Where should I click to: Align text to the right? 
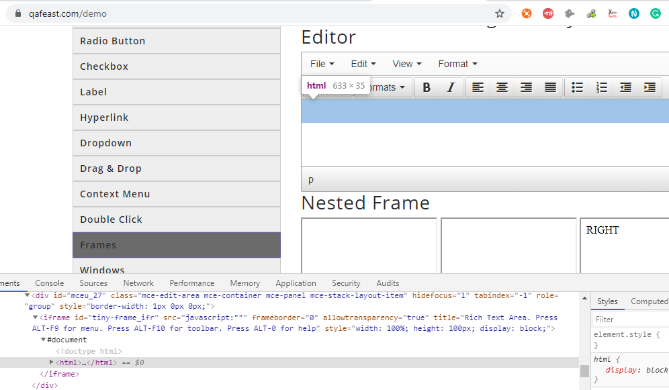[526, 87]
